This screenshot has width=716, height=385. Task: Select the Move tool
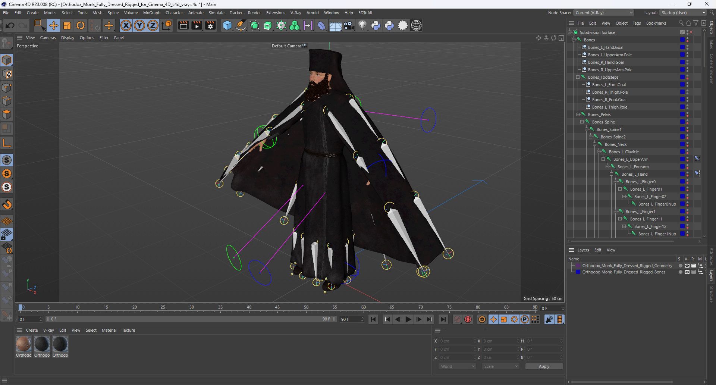point(53,25)
